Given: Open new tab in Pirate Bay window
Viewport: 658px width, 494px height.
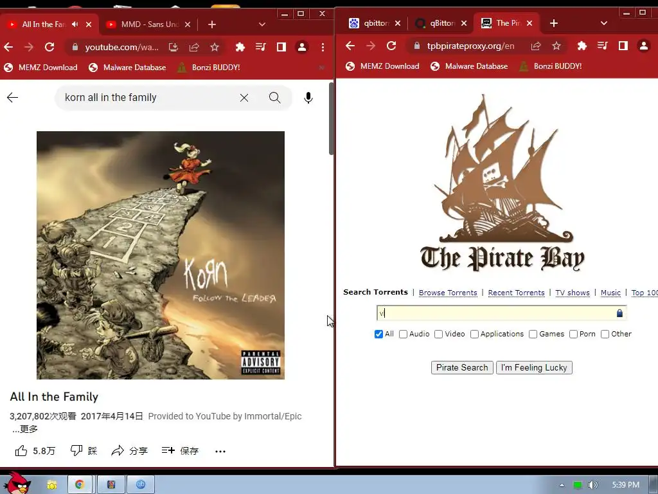Looking at the screenshot, I should pyautogui.click(x=554, y=23).
